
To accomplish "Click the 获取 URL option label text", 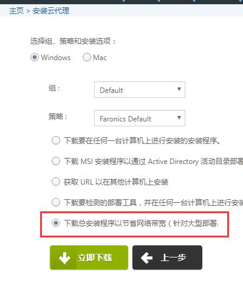I will click(116, 182).
